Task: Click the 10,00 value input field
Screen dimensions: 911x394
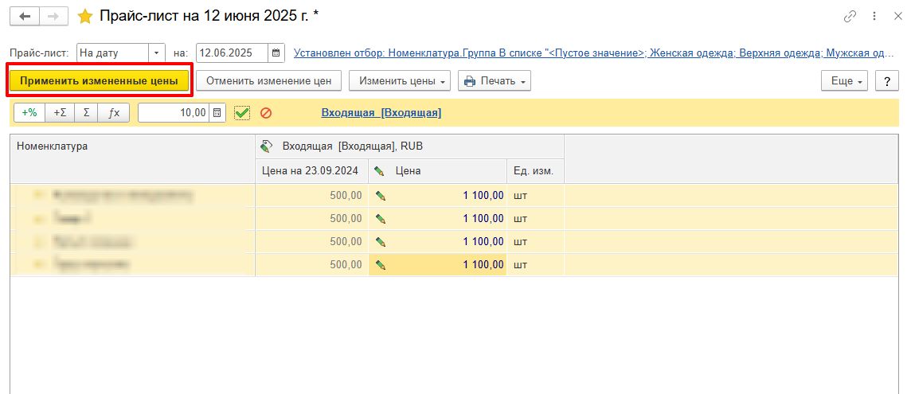Action: pos(174,113)
